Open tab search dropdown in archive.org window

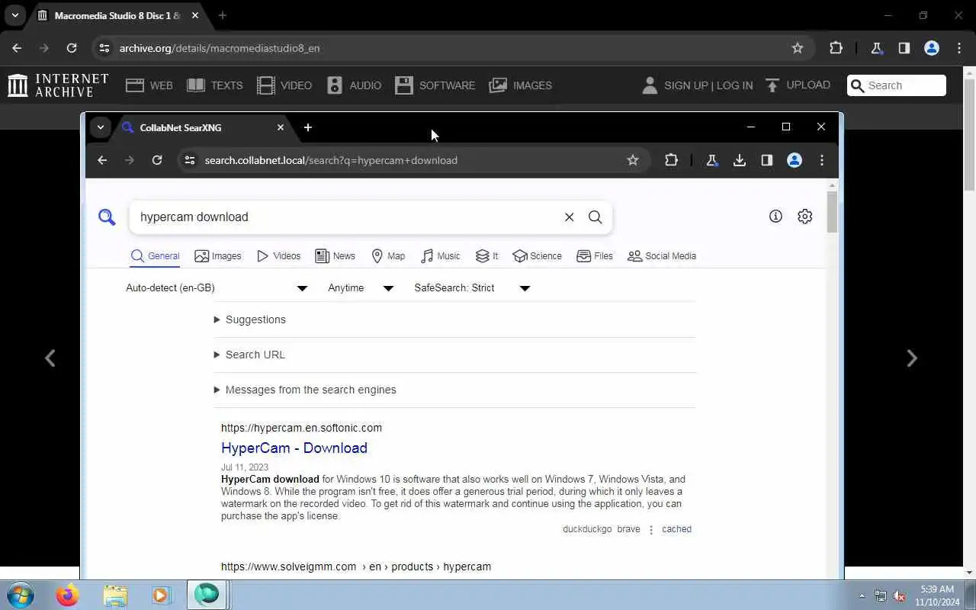(x=14, y=15)
